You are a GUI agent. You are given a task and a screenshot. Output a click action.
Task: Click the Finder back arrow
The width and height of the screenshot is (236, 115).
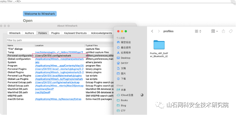coord(152,31)
